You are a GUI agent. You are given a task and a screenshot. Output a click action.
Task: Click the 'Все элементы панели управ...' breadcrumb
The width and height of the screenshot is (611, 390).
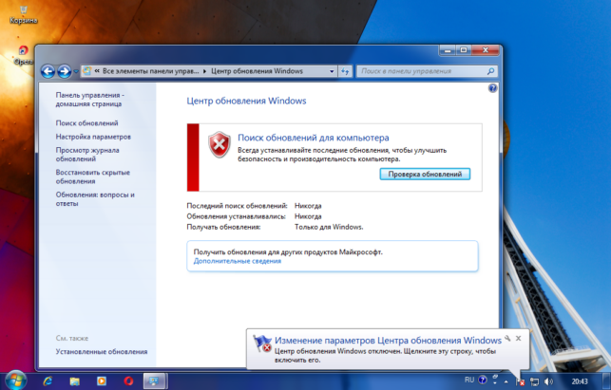click(x=150, y=71)
